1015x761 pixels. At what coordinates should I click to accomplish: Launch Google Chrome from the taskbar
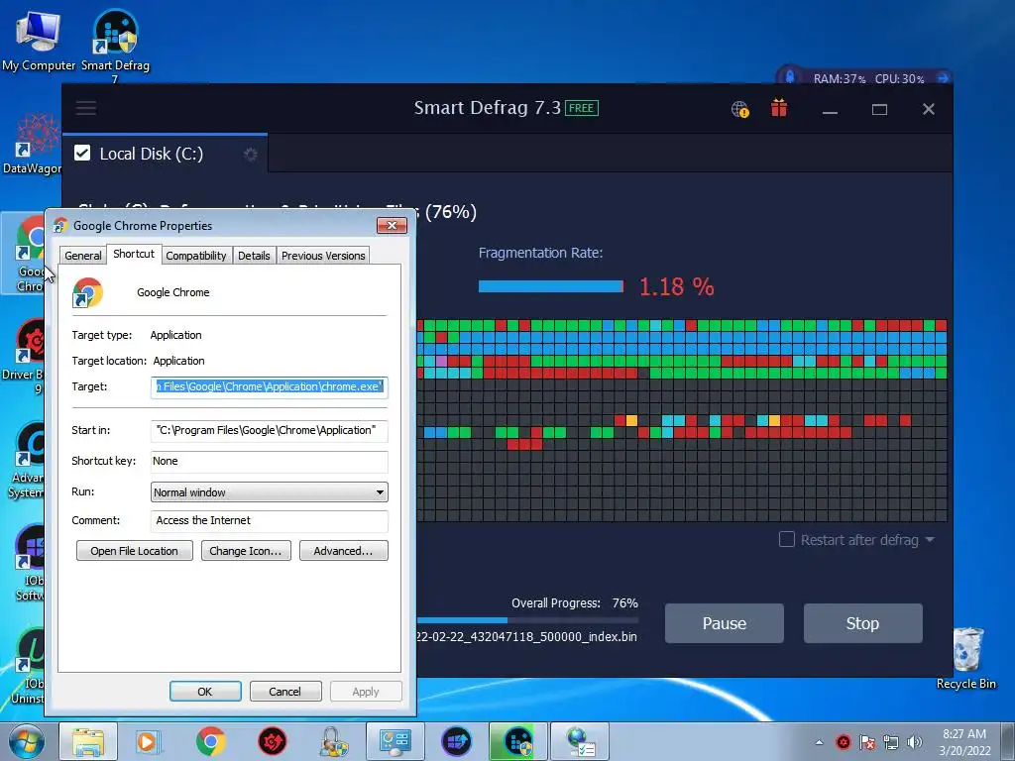click(x=210, y=741)
